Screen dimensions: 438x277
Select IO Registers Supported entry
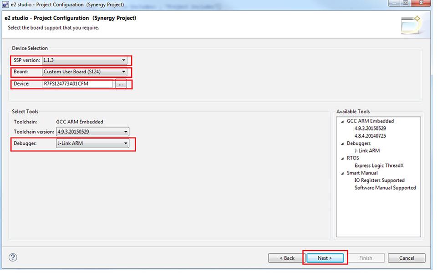click(x=380, y=180)
